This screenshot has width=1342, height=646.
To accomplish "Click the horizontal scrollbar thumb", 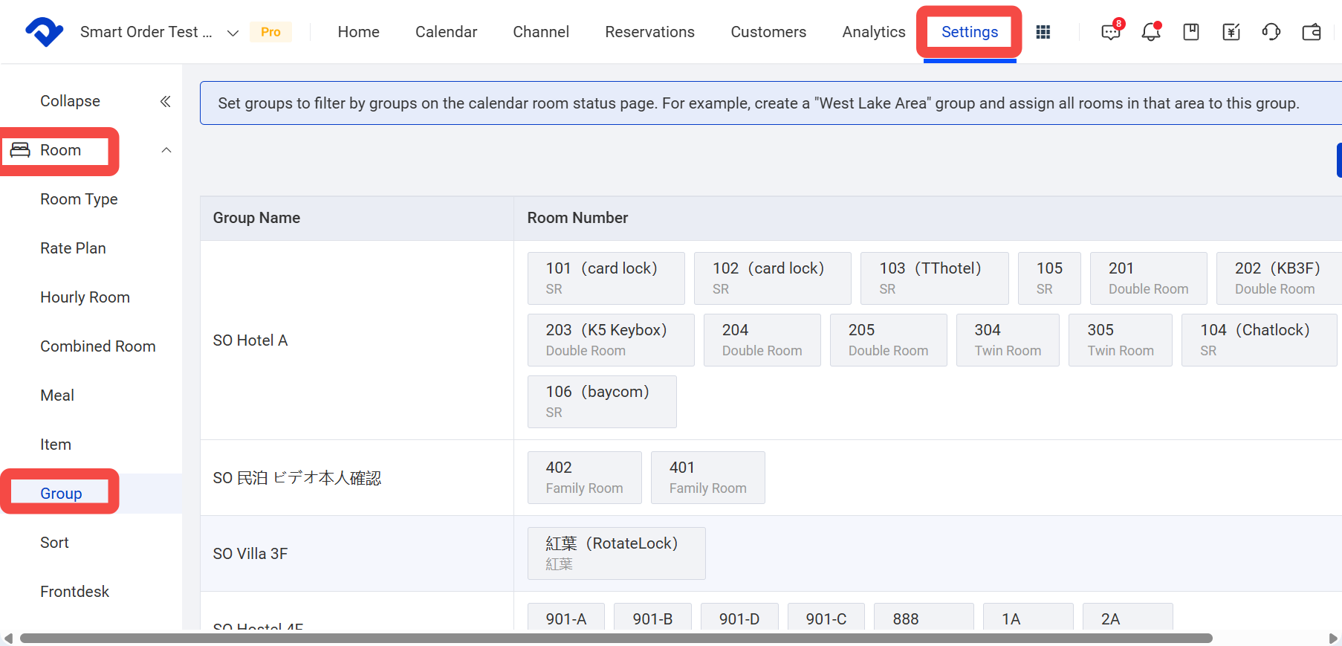I will click(x=616, y=638).
